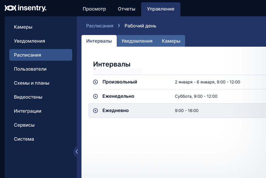Open the Отчеты top menu tab
Viewport: 266px width, 178px height.
point(127,9)
